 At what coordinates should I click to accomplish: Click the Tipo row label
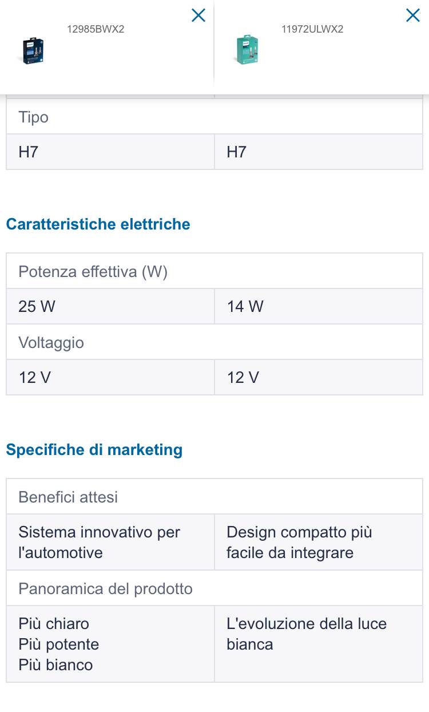coord(33,117)
